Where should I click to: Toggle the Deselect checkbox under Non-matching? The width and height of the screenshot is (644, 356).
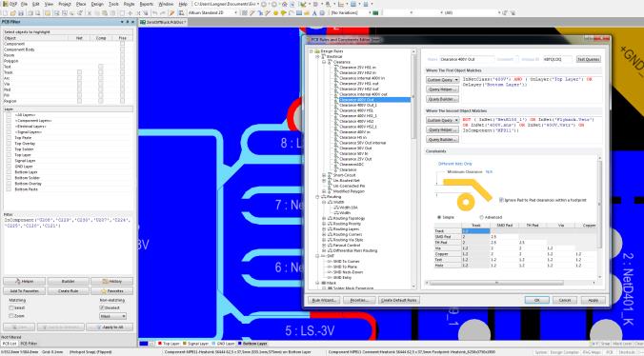[x=101, y=307]
